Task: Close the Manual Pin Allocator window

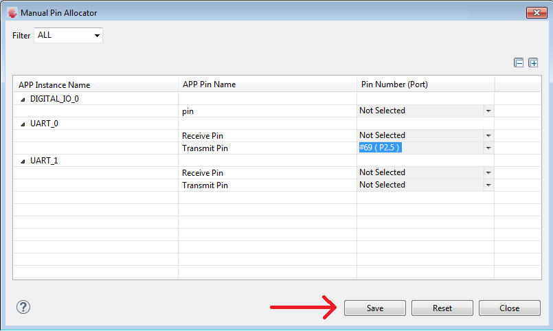Action: pos(537,12)
